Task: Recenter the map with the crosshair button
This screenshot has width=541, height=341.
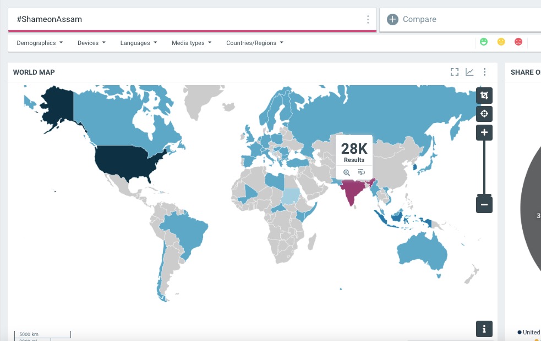Action: coord(484,114)
